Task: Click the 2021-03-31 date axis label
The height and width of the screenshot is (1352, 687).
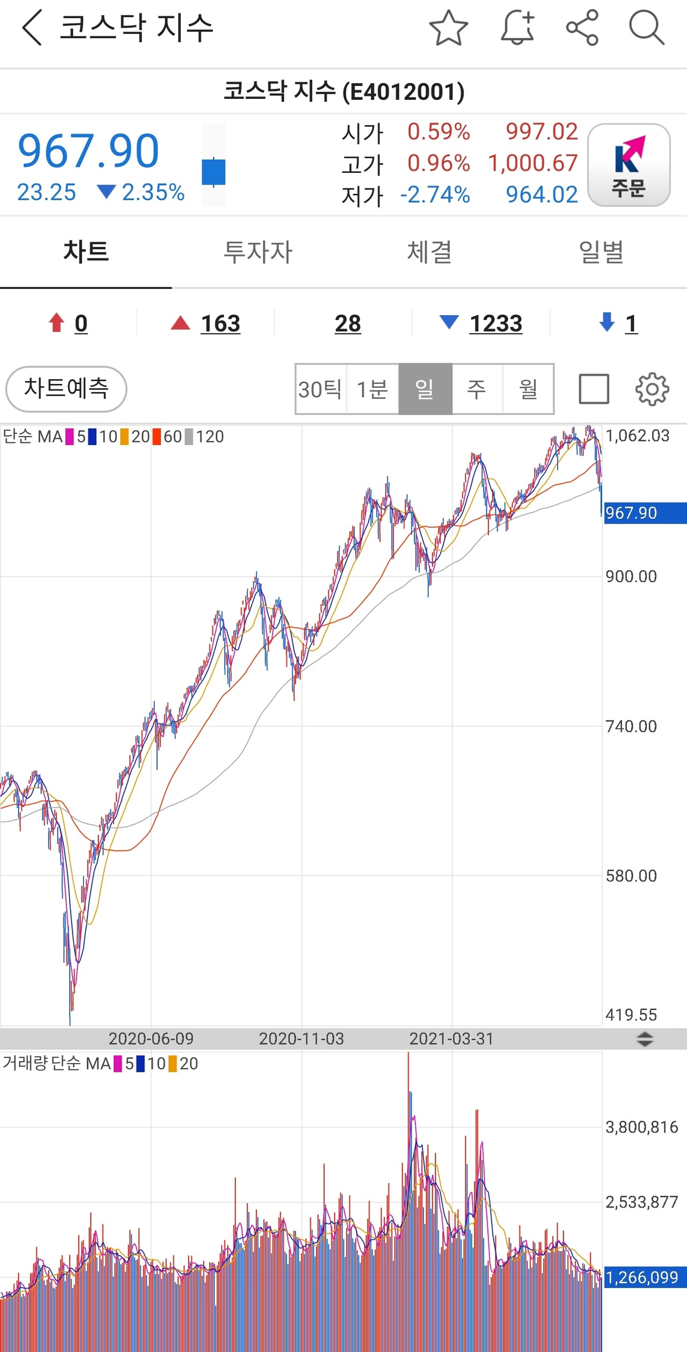Action: pyautogui.click(x=452, y=1038)
